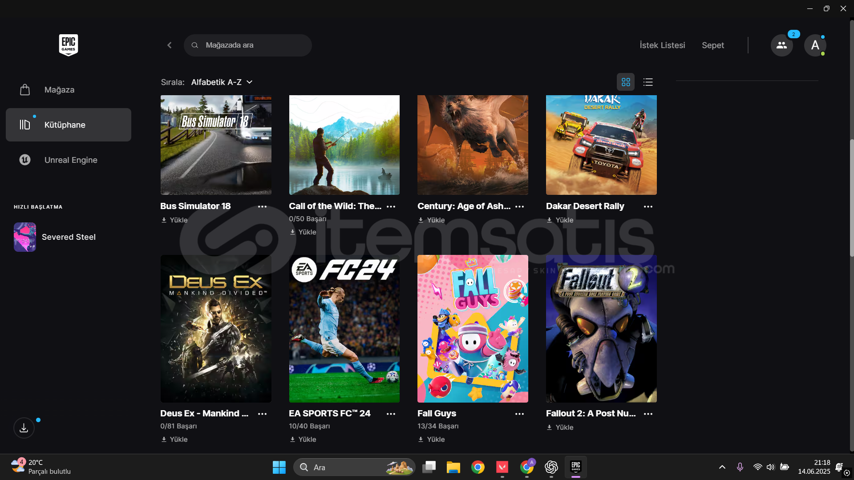This screenshot has height=480, width=854.
Task: Click the Dakar Desert Rally title
Action: pos(585,206)
